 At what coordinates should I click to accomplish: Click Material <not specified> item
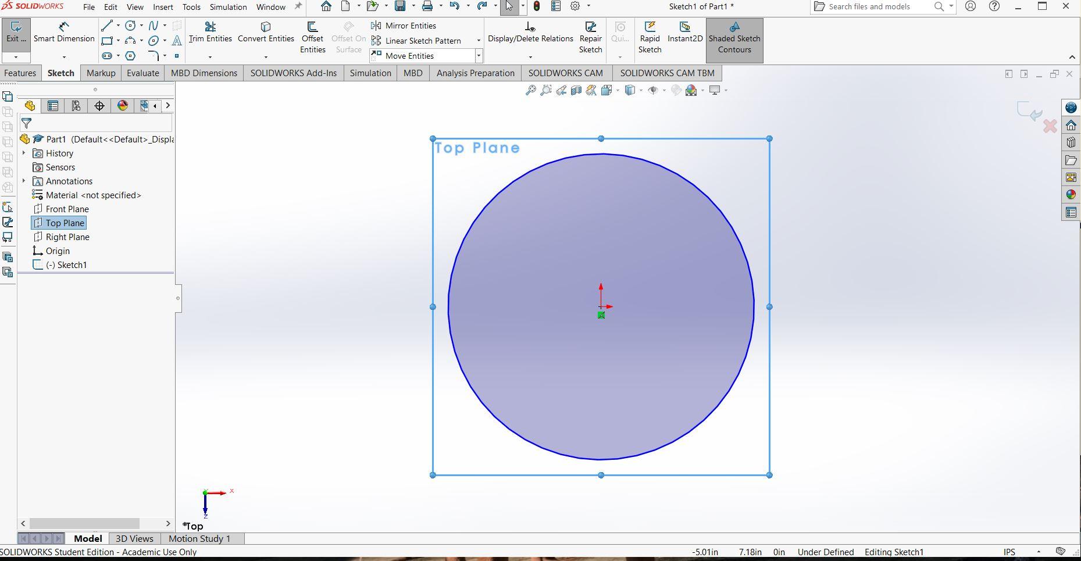click(x=87, y=195)
